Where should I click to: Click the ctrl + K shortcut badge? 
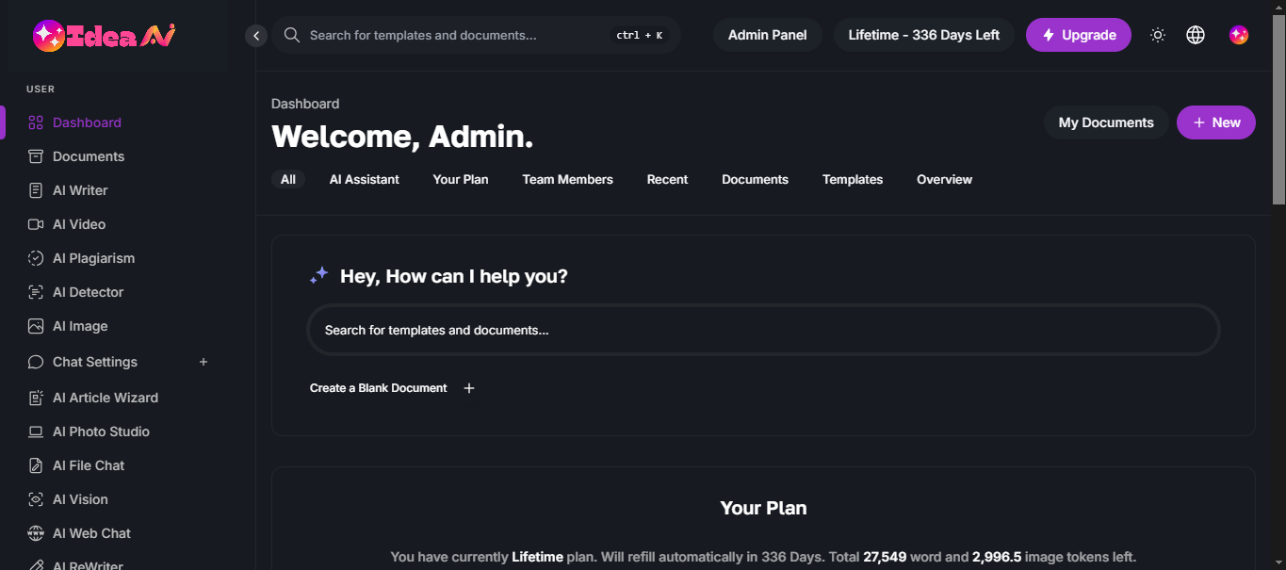(x=639, y=35)
